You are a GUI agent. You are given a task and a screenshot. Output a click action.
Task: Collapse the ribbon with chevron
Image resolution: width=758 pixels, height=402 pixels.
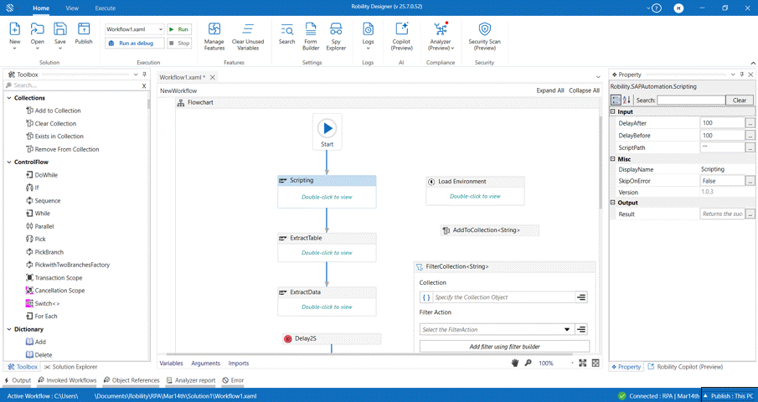[x=753, y=63]
